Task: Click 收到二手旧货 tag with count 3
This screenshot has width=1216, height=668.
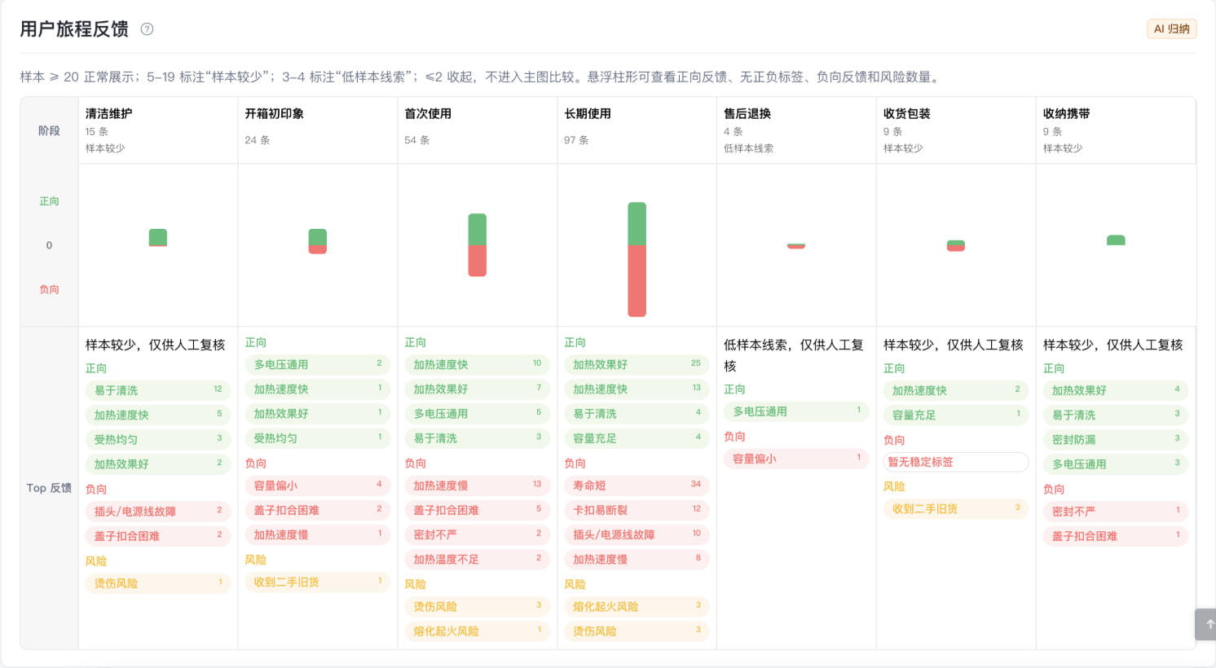Action: pos(956,508)
